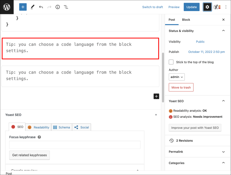Click the WordPress logo icon
Screen dimensions: 231x175
pyautogui.click(x=7, y=7)
